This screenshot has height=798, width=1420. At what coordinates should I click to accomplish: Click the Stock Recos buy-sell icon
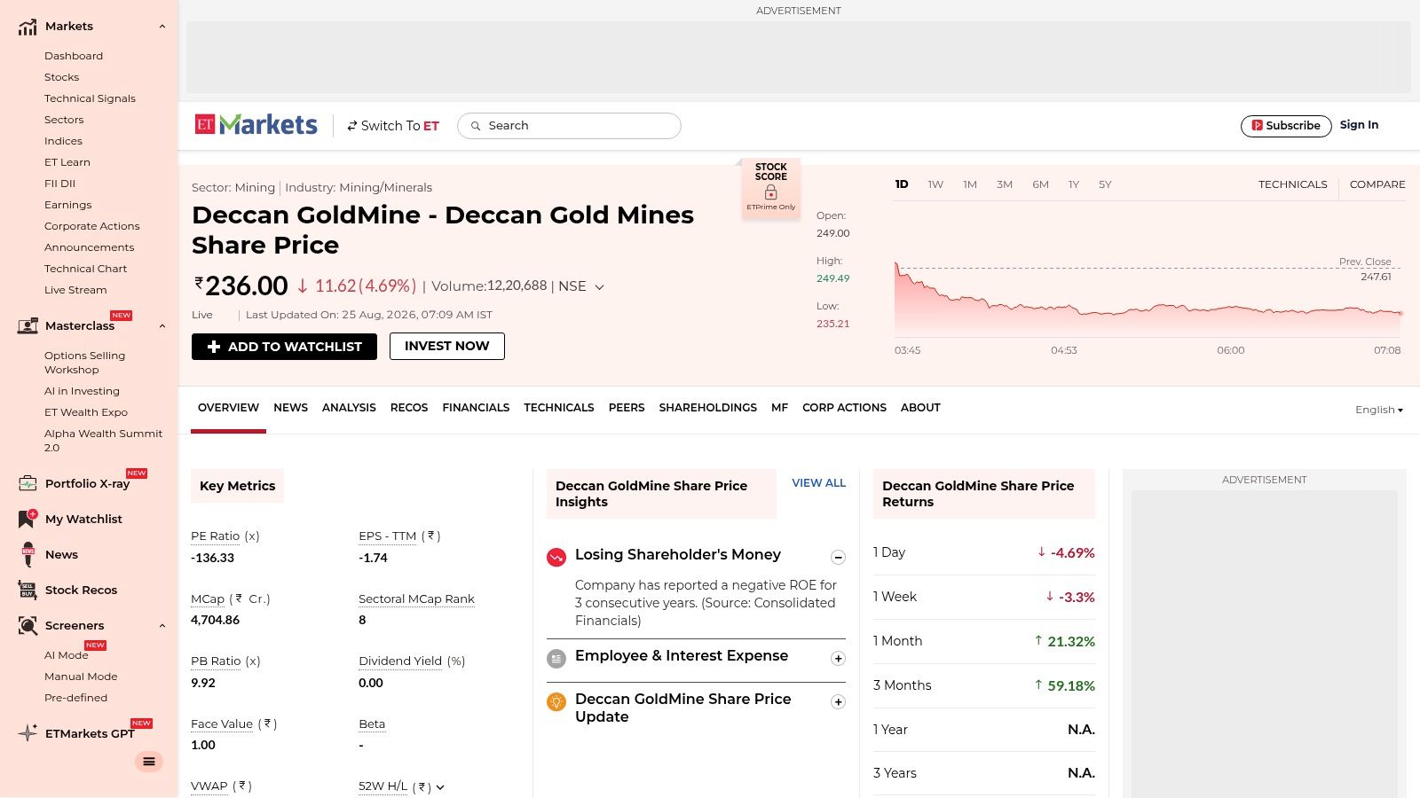[x=28, y=591]
